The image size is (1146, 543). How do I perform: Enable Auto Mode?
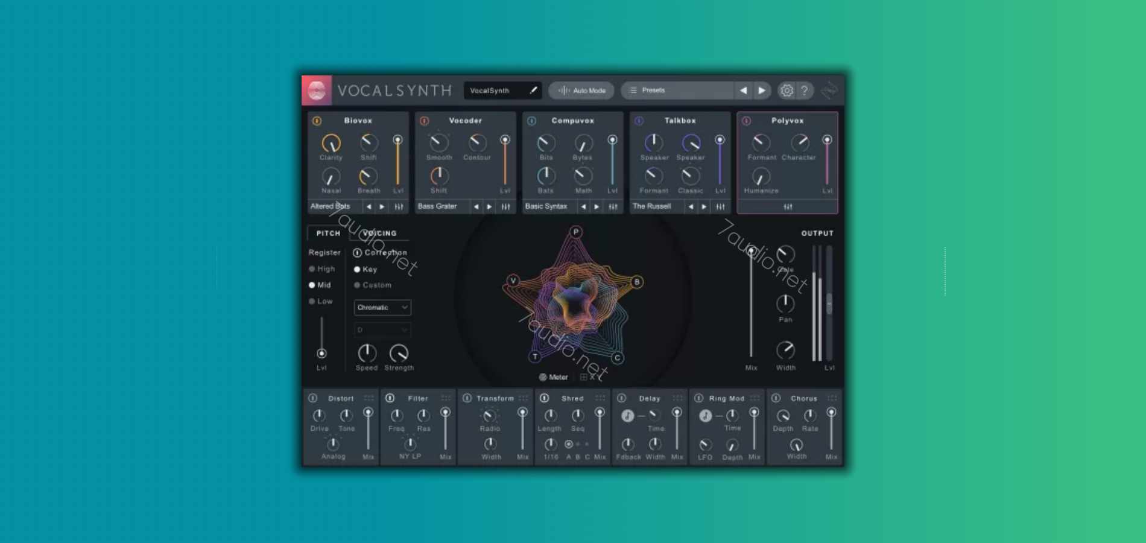tap(581, 91)
